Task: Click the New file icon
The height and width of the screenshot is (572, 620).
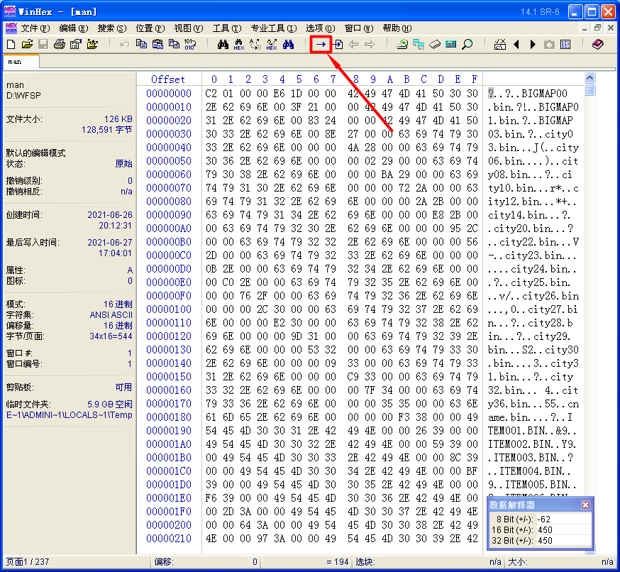Action: (11, 45)
